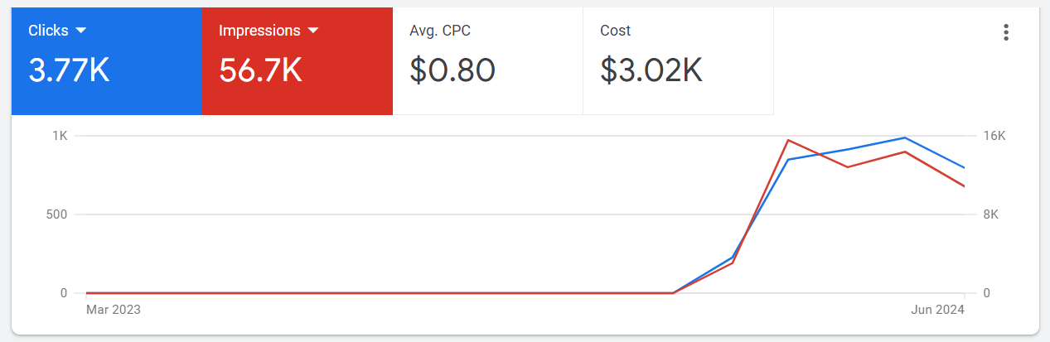Expand the Impressions metric dropdown arrow
The image size is (1050, 342).
[313, 31]
